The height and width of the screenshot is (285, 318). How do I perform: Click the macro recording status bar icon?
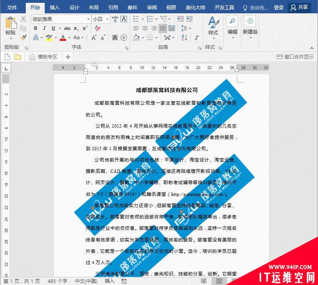coord(124,281)
